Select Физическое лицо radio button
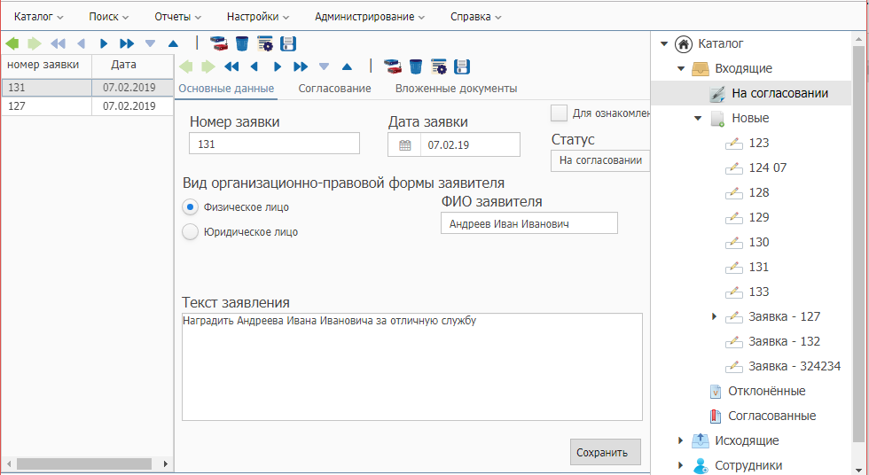869x475 pixels. (x=190, y=207)
